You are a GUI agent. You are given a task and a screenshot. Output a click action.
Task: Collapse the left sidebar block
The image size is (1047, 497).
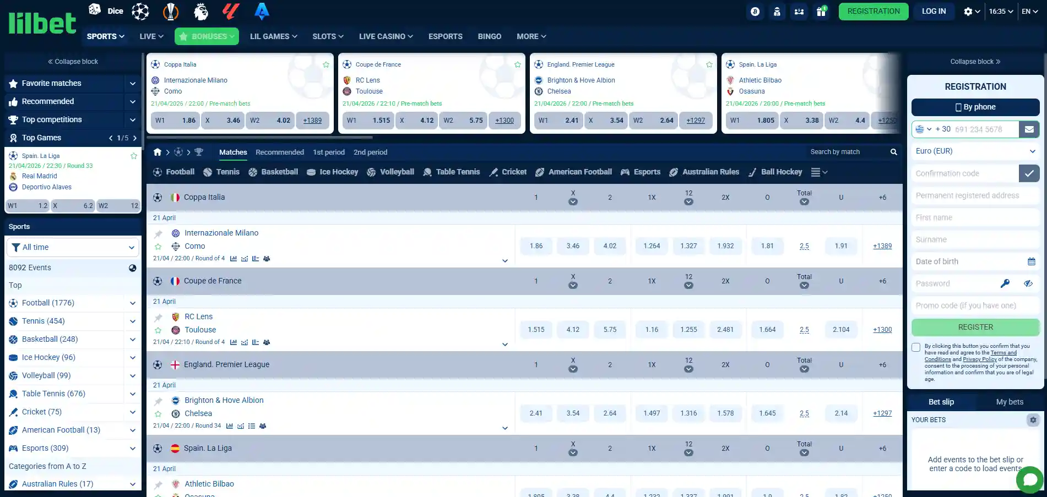point(73,62)
